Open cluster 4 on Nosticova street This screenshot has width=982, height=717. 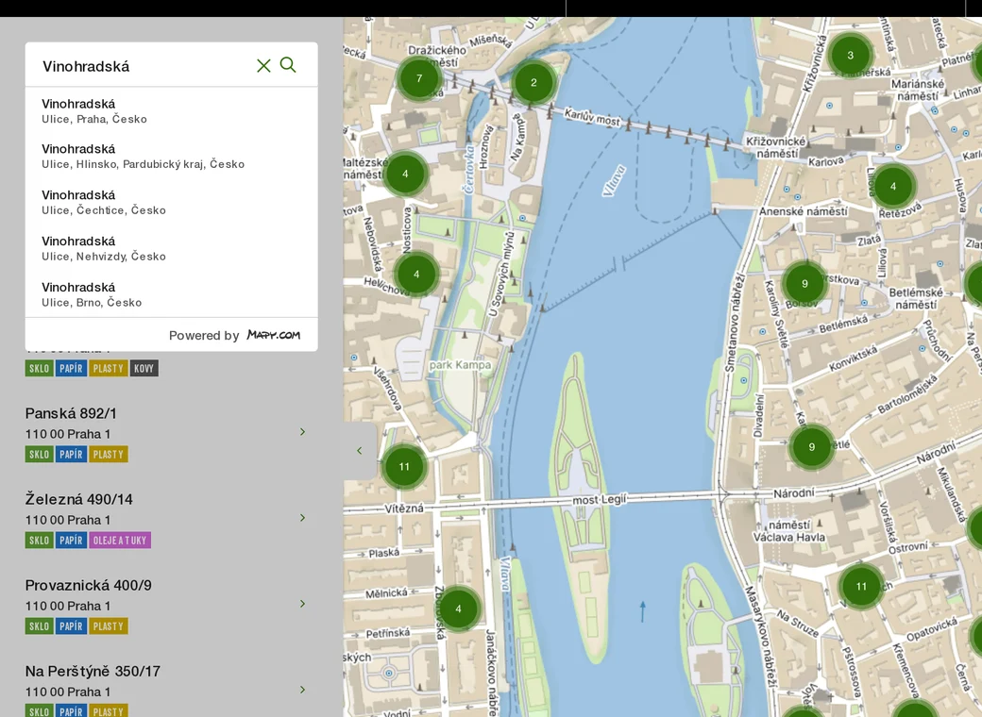click(416, 274)
